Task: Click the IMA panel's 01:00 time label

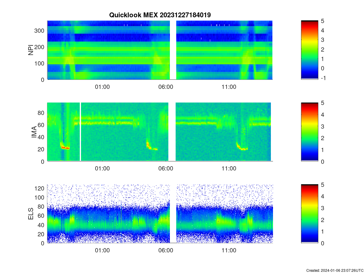Action: pos(102,169)
